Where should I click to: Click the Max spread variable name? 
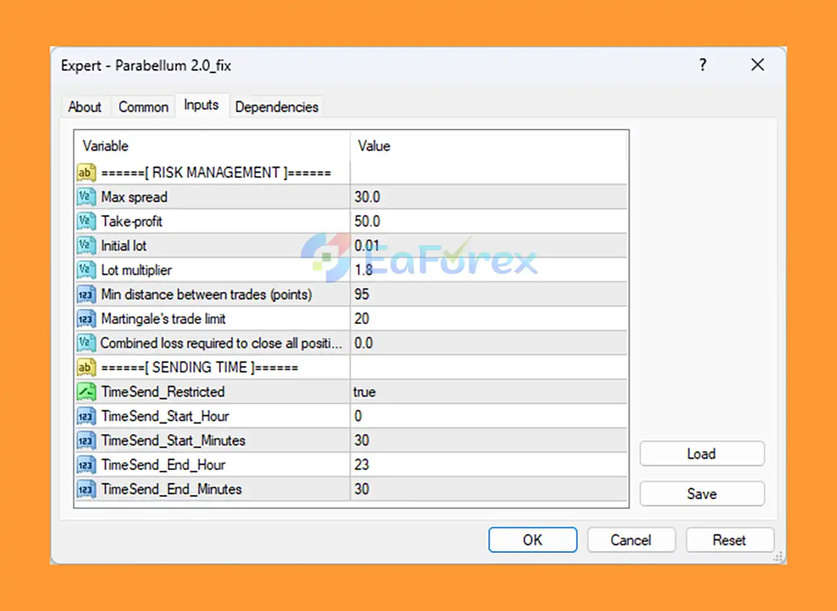pyautogui.click(x=134, y=197)
